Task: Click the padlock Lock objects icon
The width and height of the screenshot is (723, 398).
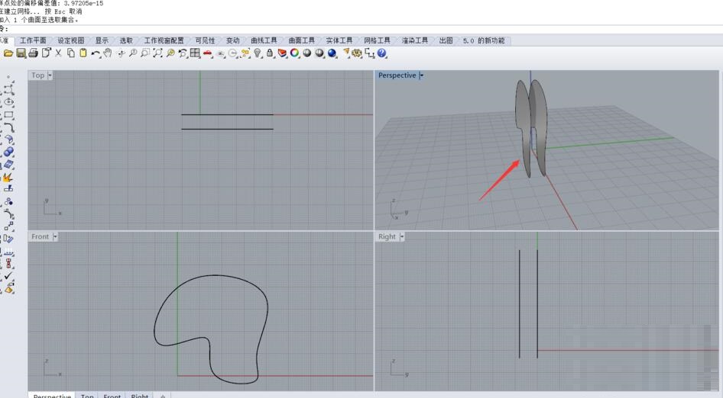Action: point(270,53)
